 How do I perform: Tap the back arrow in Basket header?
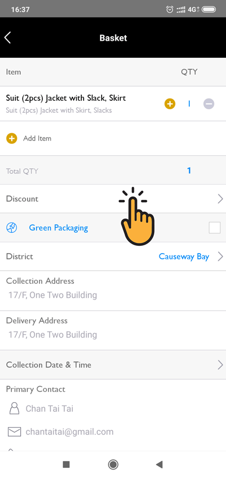tap(7, 38)
